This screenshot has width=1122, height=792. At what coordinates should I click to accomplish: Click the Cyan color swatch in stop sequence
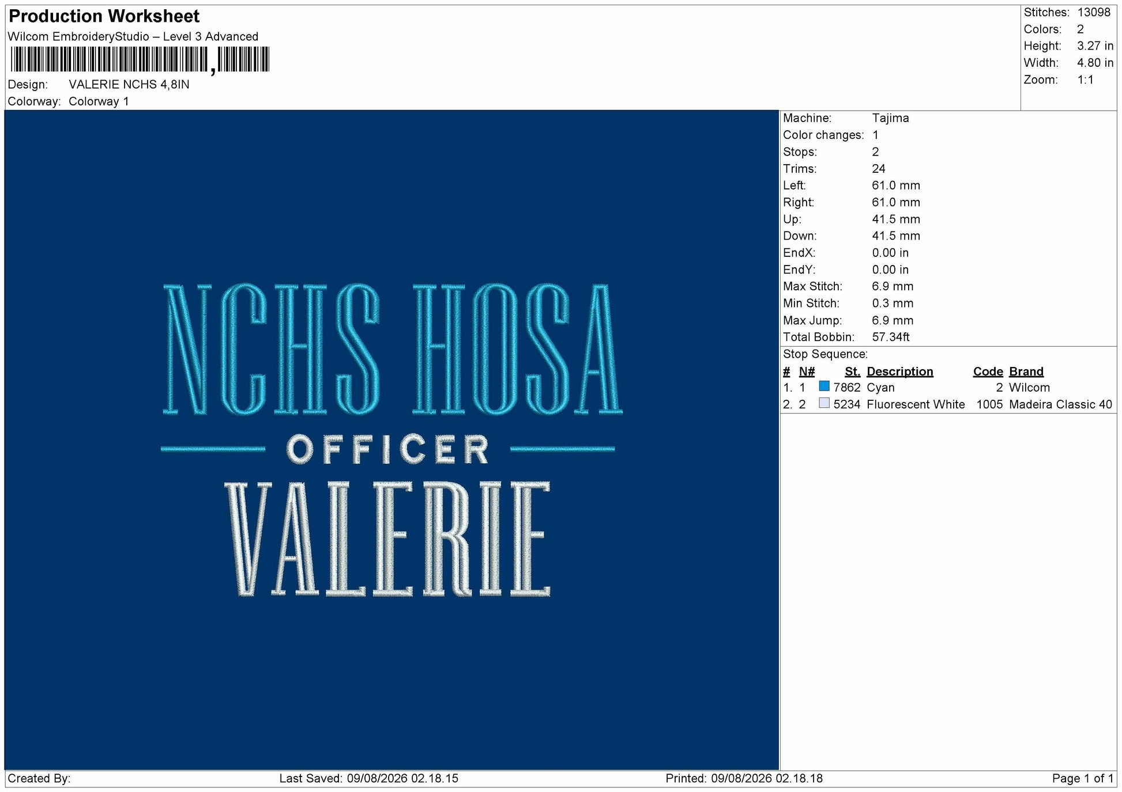pyautogui.click(x=824, y=386)
